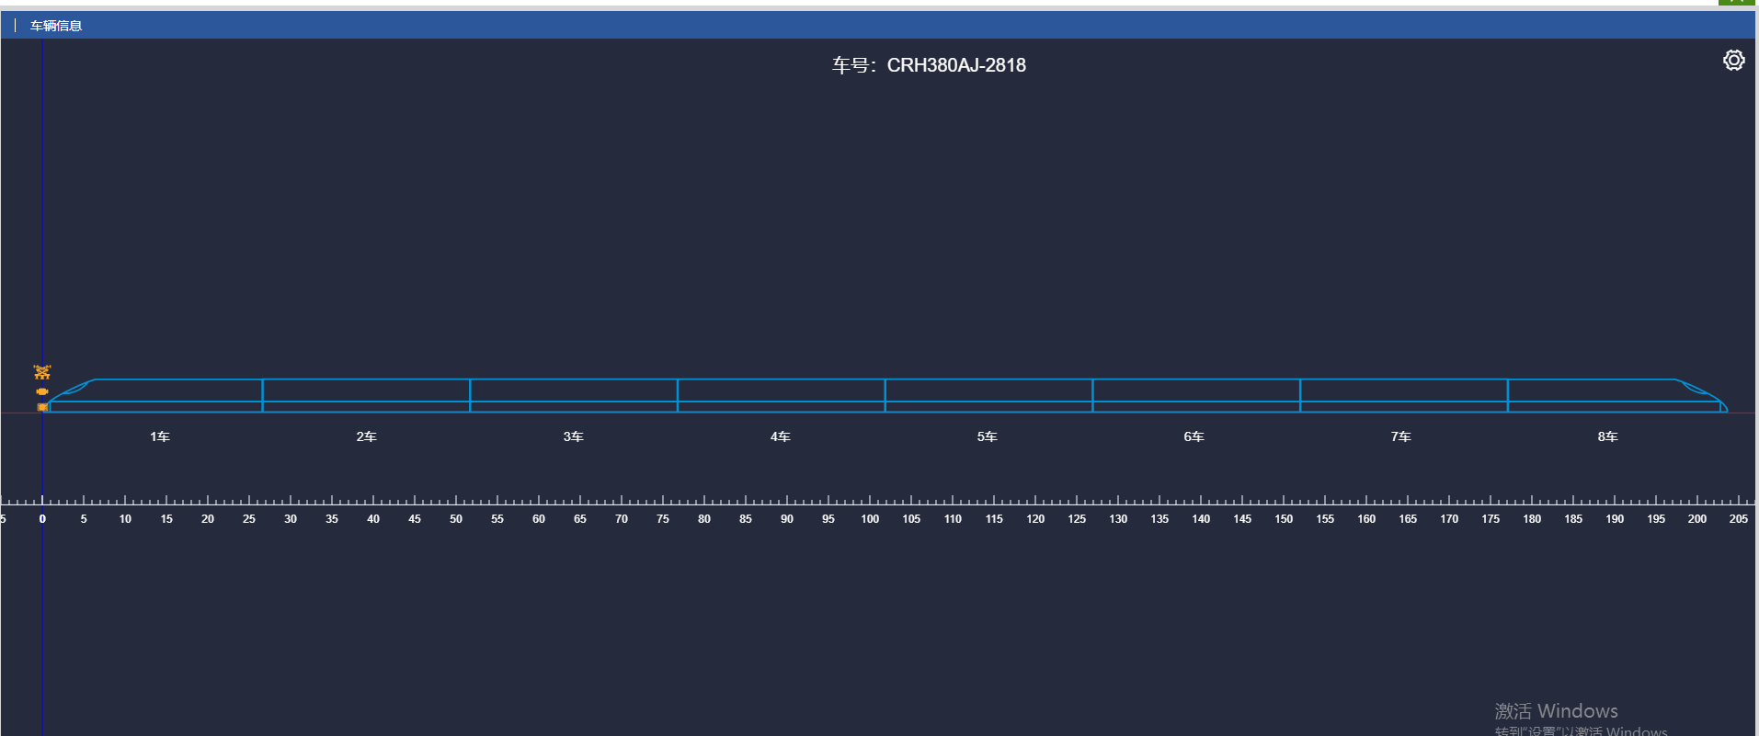Click ruler mark 0
Viewport: 1759px width, 736px height.
click(x=42, y=519)
